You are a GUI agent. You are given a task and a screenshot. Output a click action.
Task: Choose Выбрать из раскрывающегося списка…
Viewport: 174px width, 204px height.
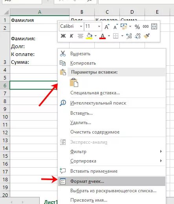pyautogui.click(x=112, y=191)
